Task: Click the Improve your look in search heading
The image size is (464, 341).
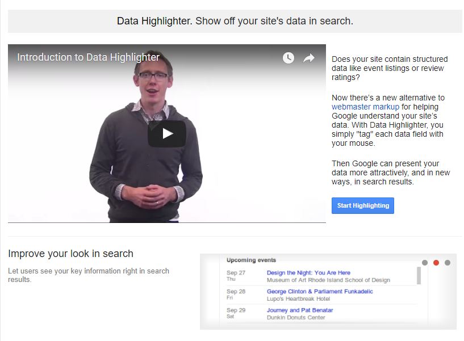Action: (x=71, y=254)
